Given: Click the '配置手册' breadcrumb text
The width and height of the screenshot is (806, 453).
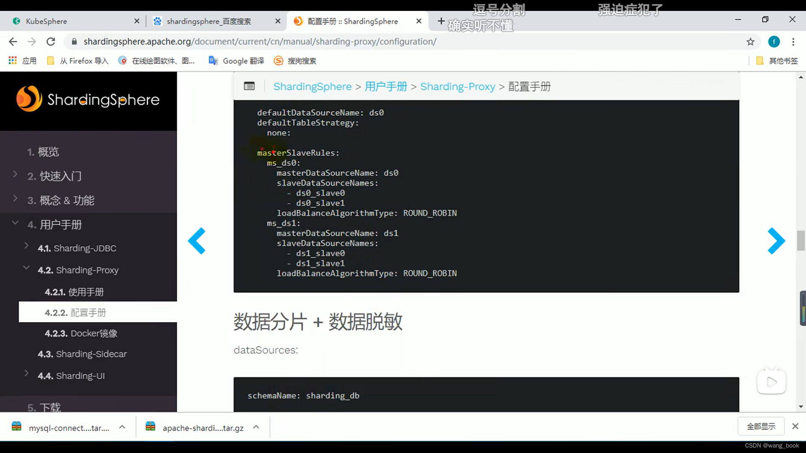Looking at the screenshot, I should (x=529, y=86).
